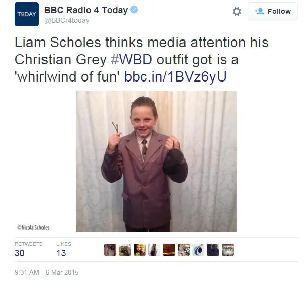Open the boy in suit photo
The width and height of the screenshot is (304, 282).
(156, 162)
